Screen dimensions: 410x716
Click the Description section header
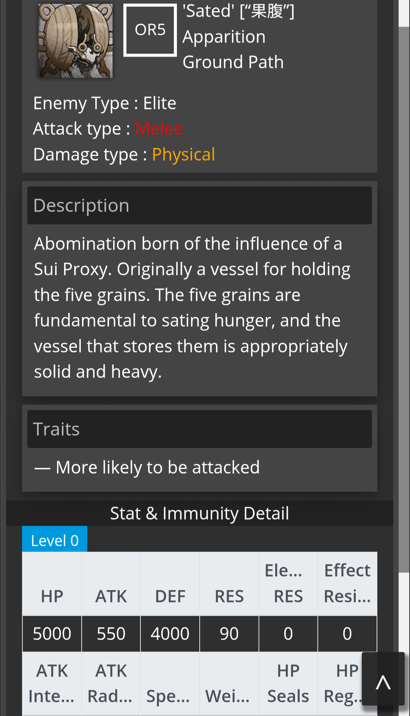(x=200, y=205)
